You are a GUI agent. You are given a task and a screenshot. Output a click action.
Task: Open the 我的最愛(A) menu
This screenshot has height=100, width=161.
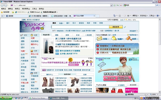click(x=26, y=9)
